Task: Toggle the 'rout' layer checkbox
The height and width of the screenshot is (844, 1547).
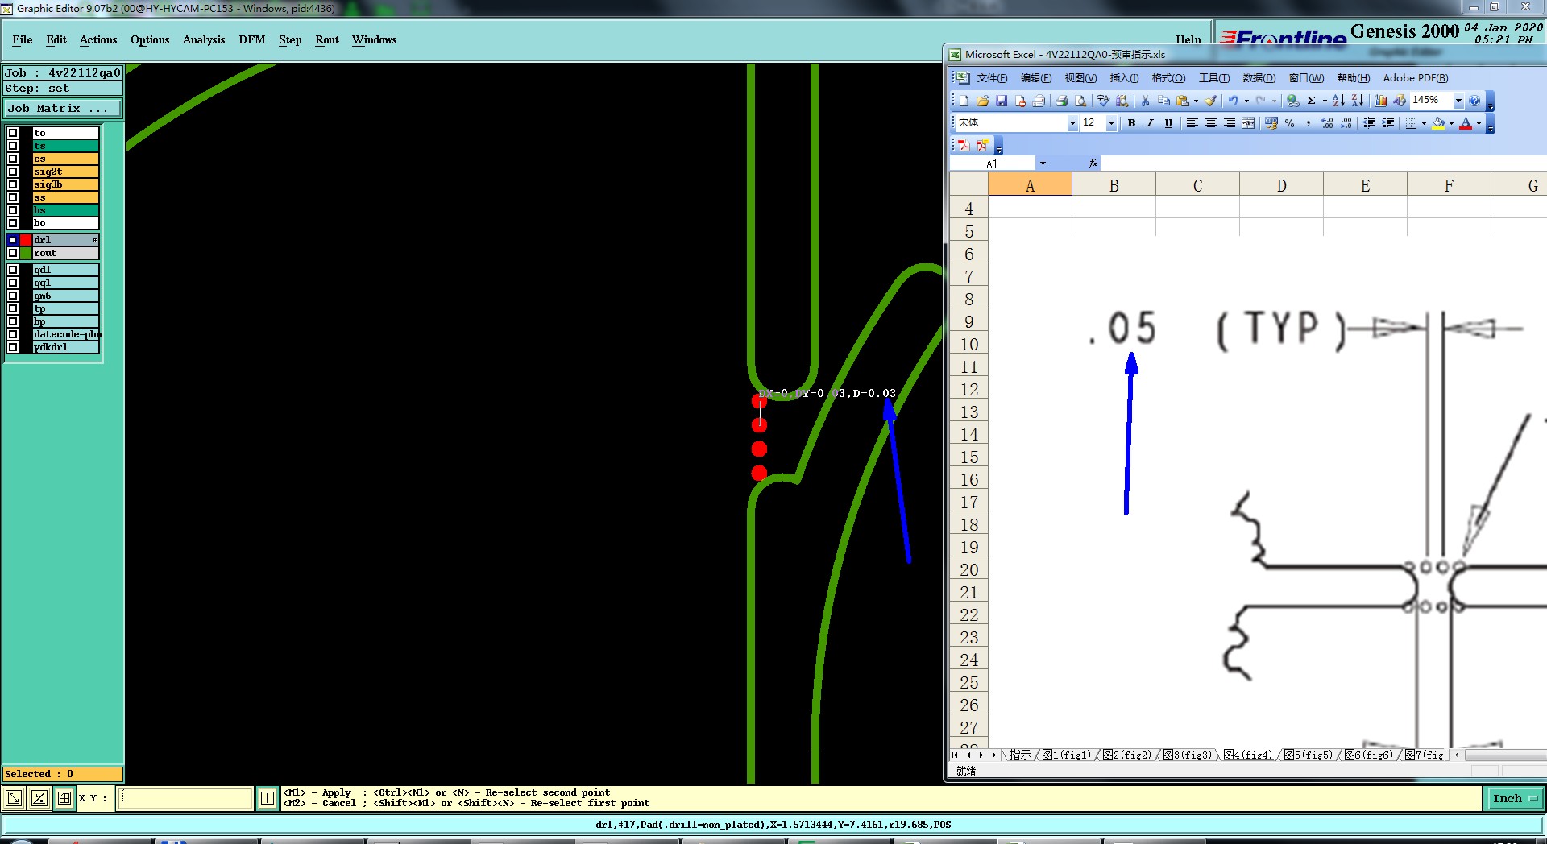Action: (13, 253)
